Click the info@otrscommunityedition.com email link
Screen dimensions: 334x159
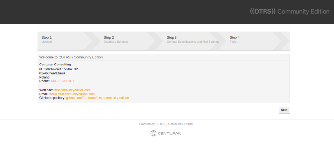72,94
